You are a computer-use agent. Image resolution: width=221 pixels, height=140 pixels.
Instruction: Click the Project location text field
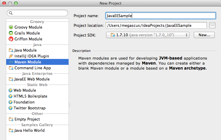(x=156, y=25)
